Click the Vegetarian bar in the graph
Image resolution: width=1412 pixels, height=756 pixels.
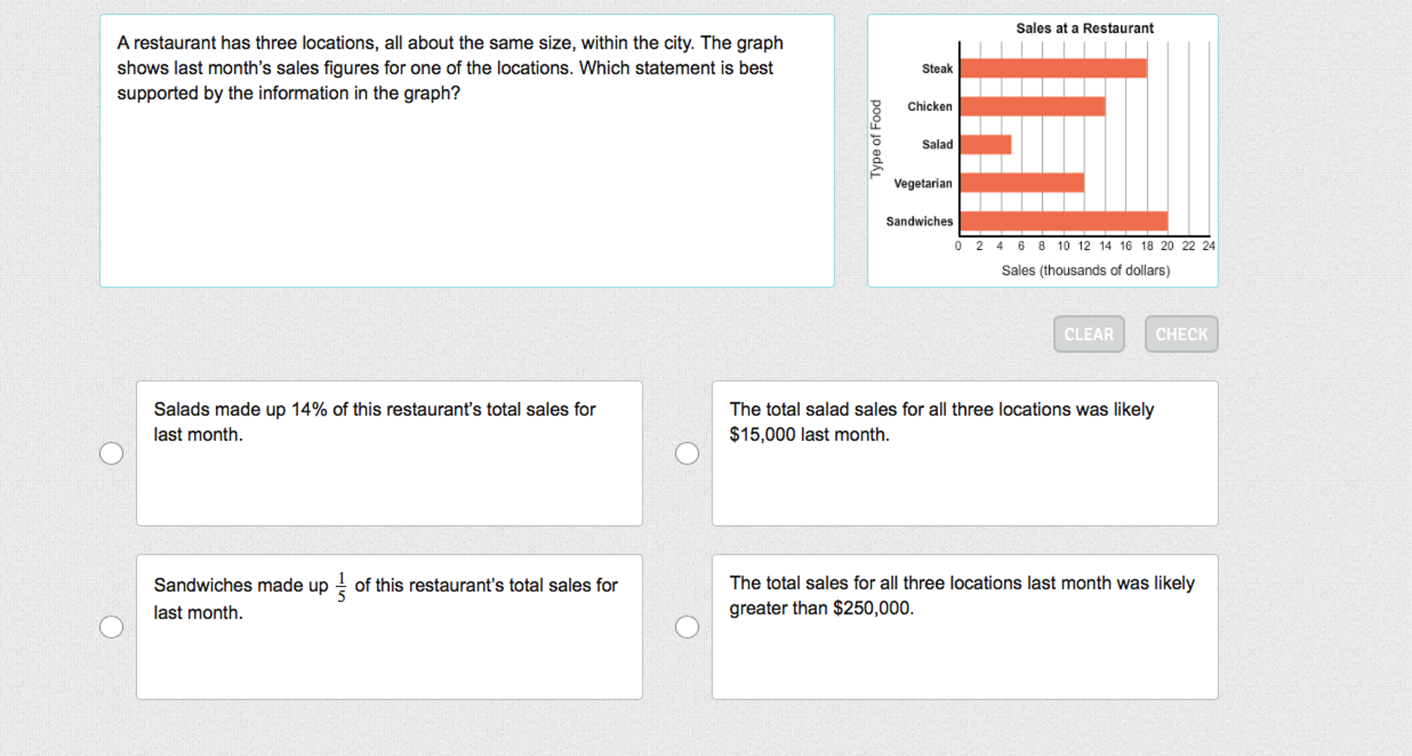(1022, 183)
